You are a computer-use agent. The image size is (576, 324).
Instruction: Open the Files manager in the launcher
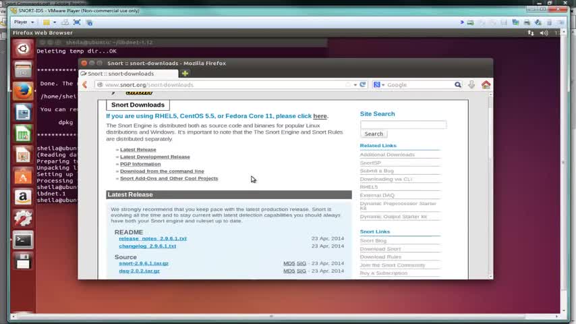[23, 70]
